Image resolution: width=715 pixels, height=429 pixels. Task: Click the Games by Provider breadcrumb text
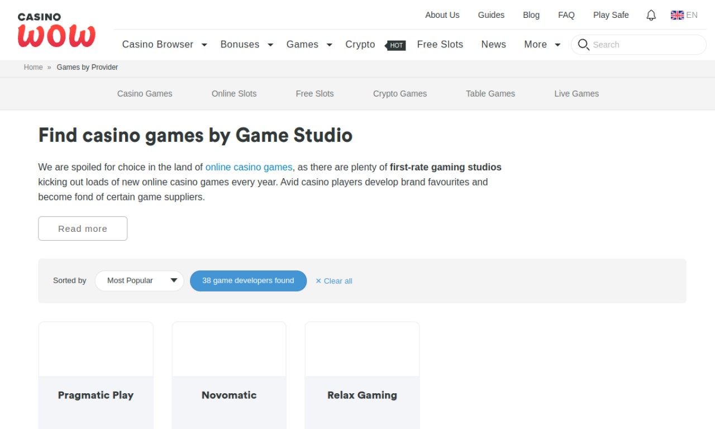[x=87, y=67]
